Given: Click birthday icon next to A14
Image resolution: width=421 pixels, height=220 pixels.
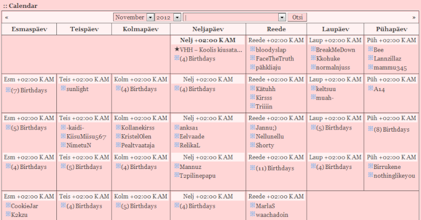Looking at the screenshot, I should point(370,88).
